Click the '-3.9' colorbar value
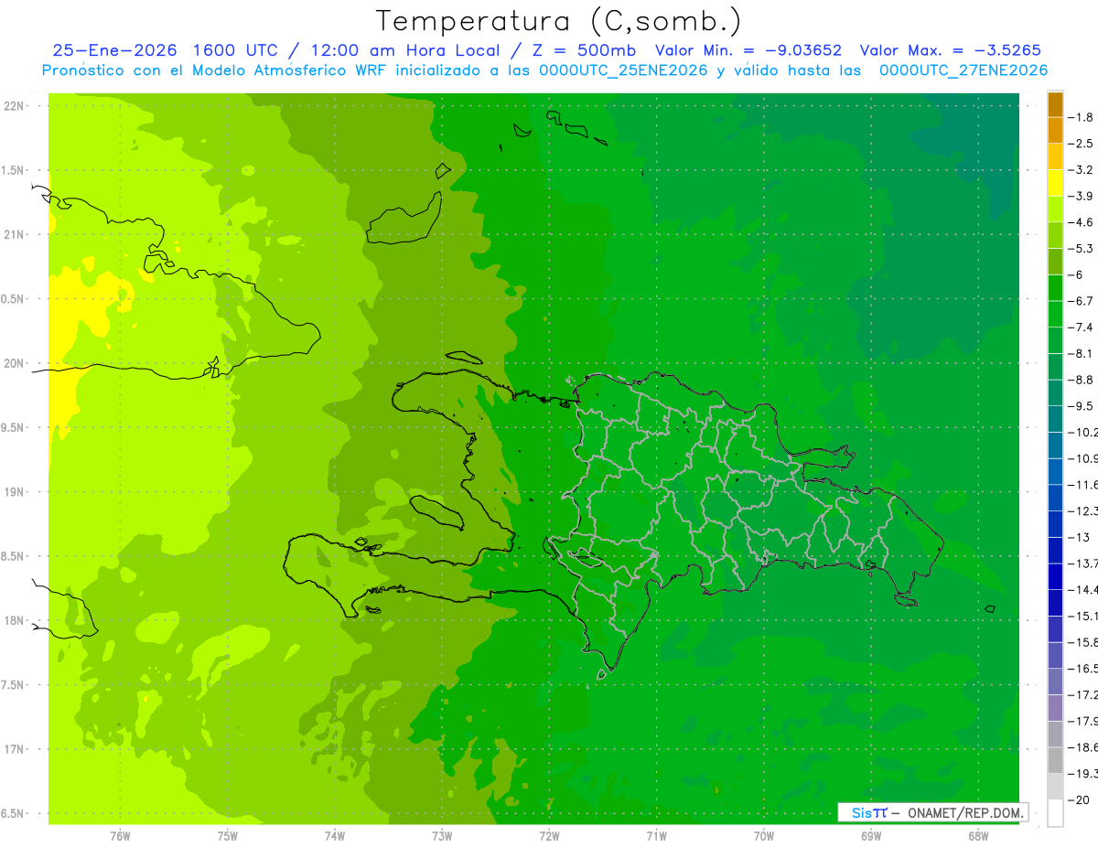This screenshot has width=1098, height=848. click(1082, 196)
